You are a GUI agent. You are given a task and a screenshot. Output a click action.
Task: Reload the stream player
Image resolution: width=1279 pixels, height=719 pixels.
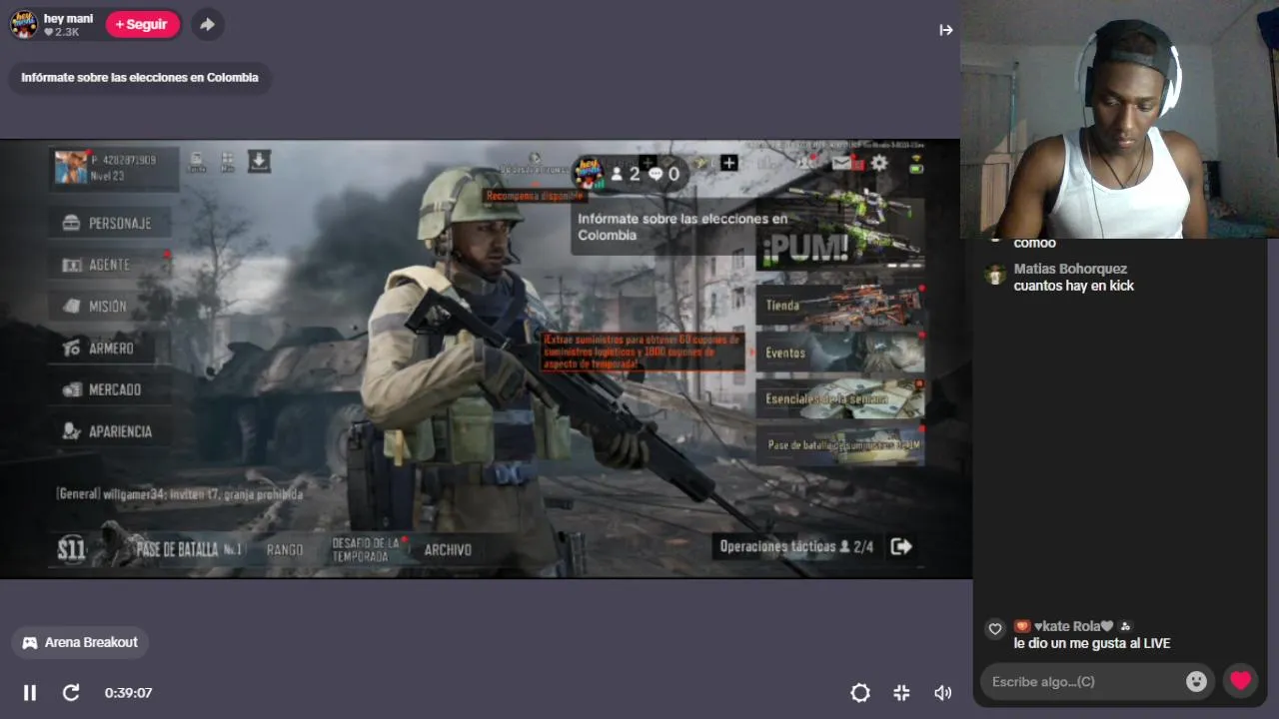tap(71, 692)
